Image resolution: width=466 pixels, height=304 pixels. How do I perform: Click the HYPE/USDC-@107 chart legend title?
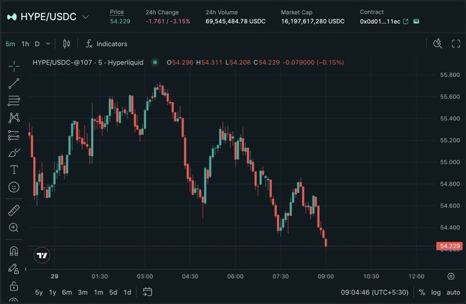[x=88, y=62]
